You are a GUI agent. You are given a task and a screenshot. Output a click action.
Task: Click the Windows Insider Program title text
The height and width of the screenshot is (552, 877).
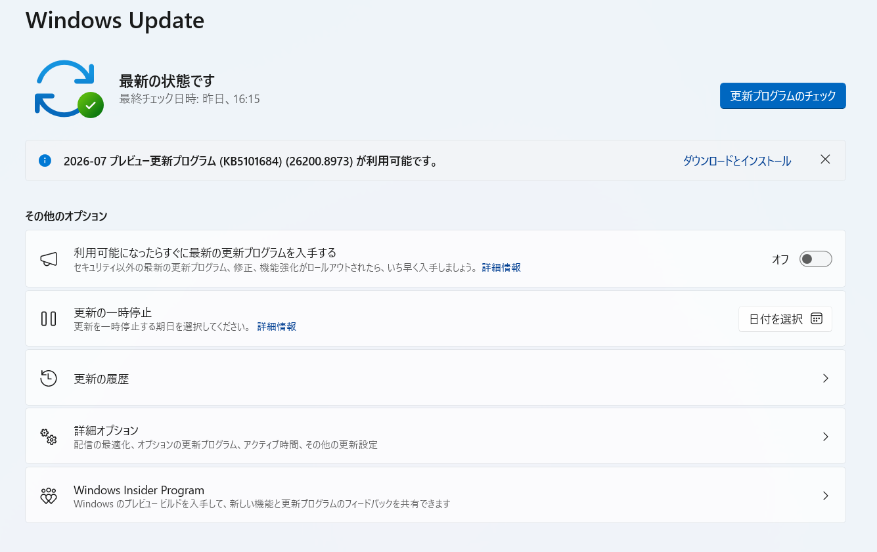(x=139, y=490)
